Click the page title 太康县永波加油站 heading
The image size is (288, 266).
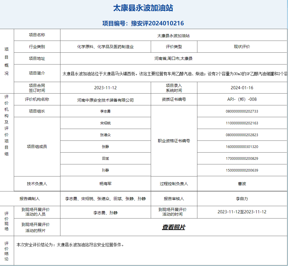(143, 8)
